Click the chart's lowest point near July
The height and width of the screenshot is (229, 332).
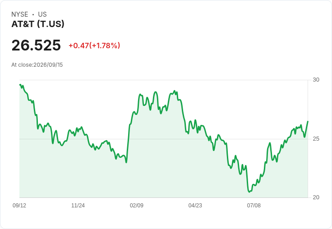coord(249,192)
